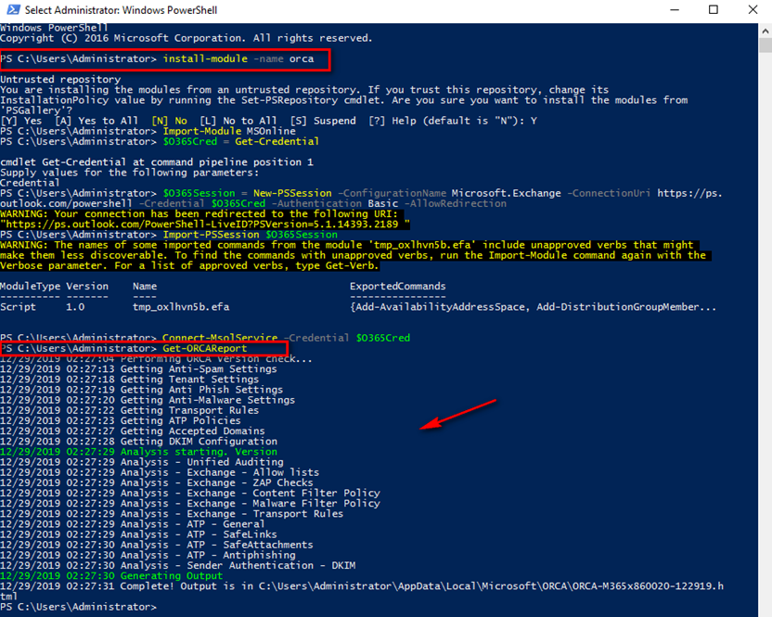Click the green 'Analysis starting. Version' line

coord(138,452)
